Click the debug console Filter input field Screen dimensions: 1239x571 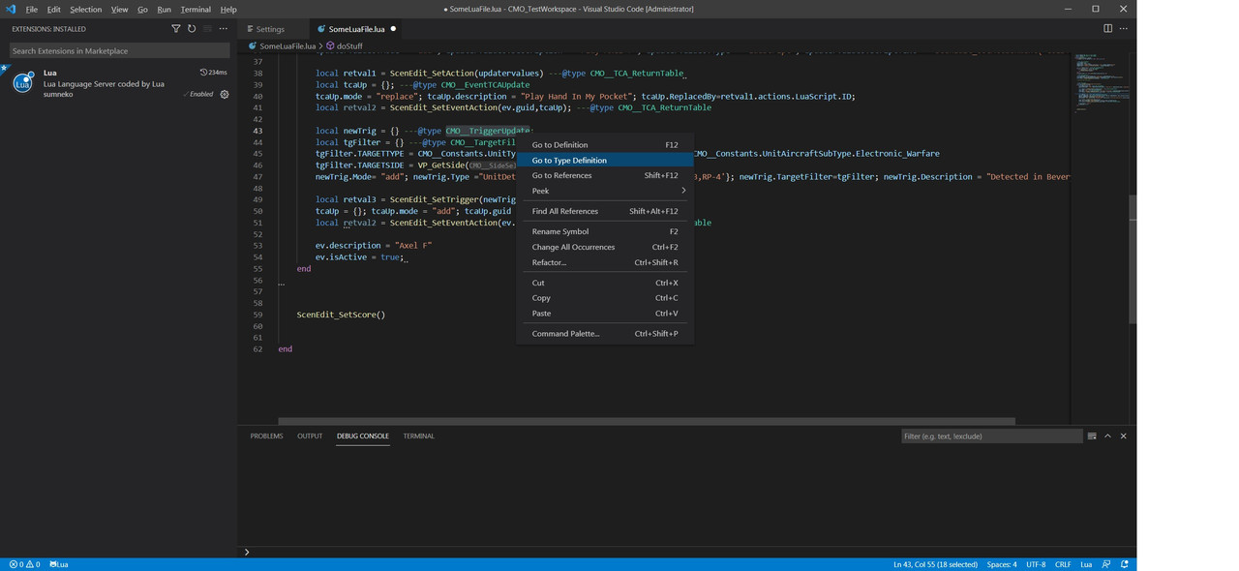tap(991, 436)
